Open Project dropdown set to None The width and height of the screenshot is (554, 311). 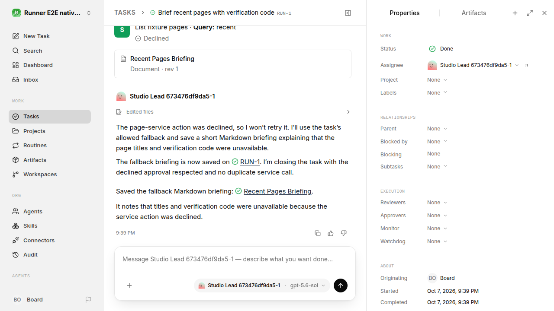click(x=437, y=80)
